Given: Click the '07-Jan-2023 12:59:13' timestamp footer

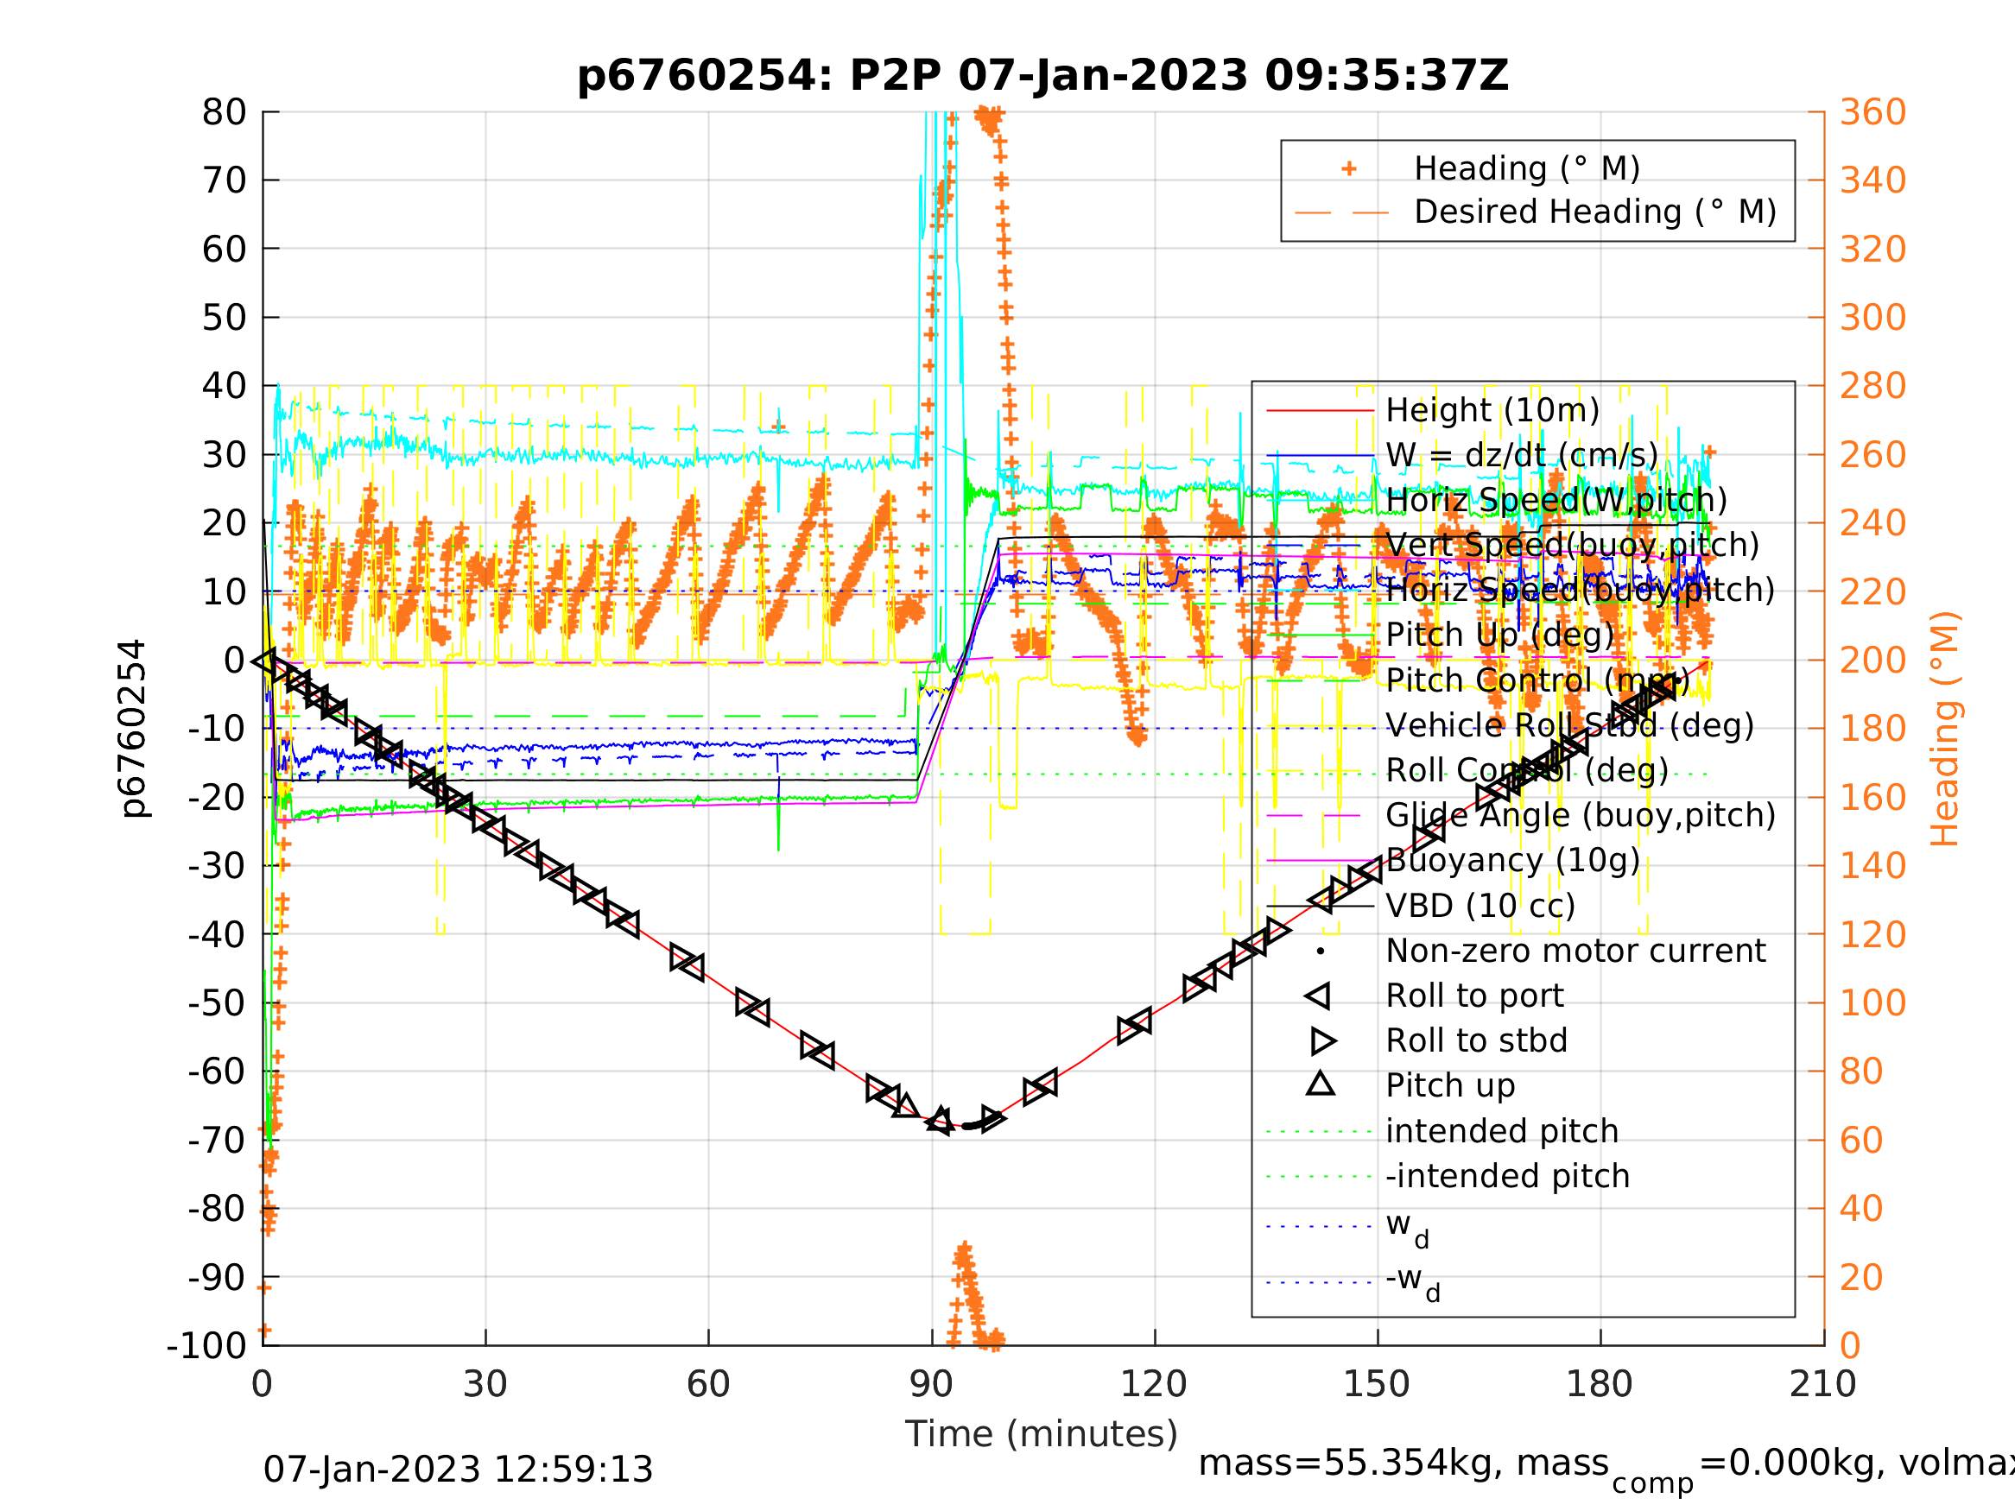Looking at the screenshot, I should [x=459, y=1469].
